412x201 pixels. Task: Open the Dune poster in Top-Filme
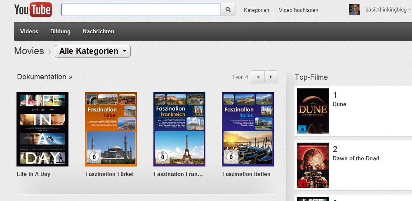313,111
